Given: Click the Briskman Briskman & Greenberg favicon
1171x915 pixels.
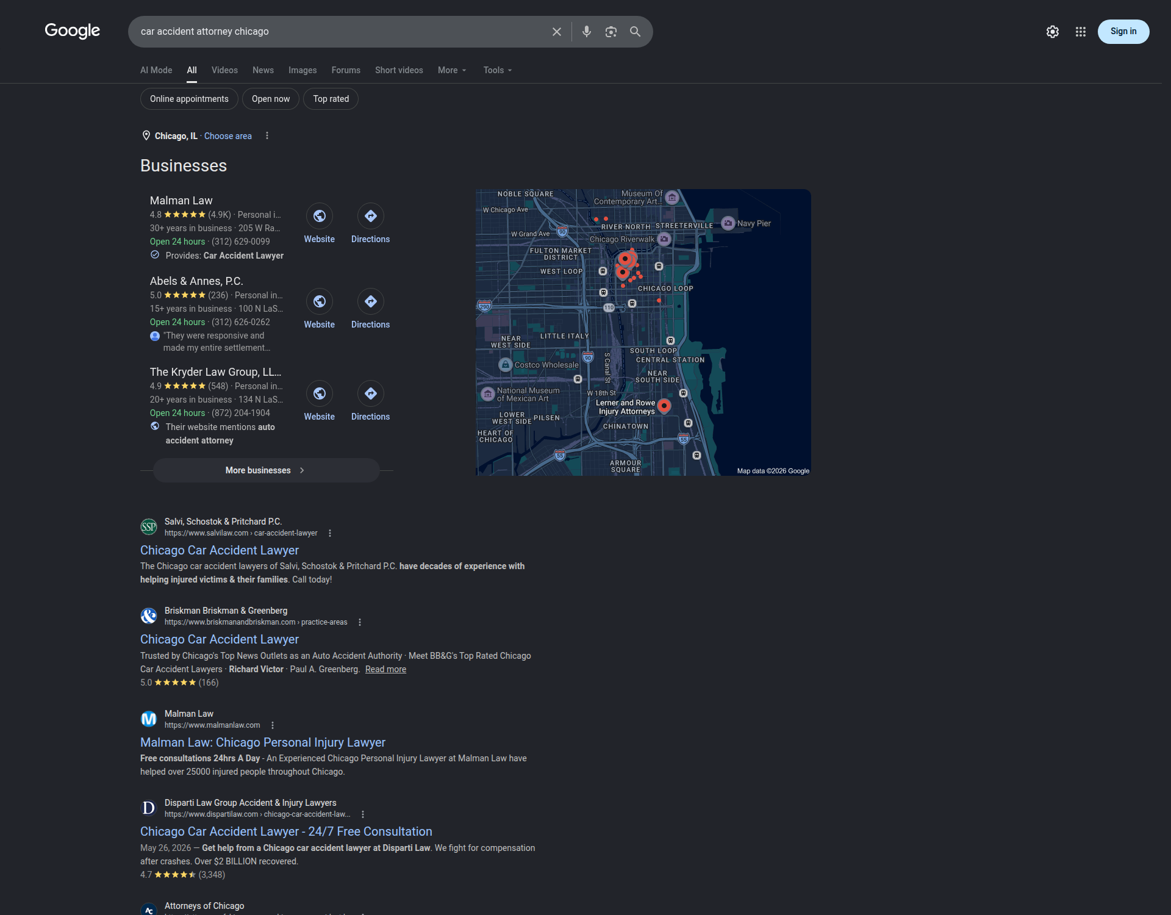Looking at the screenshot, I should click(x=149, y=616).
